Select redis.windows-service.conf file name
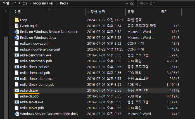Viewport: 195px width, 119px height. pyautogui.click(x=40, y=49)
